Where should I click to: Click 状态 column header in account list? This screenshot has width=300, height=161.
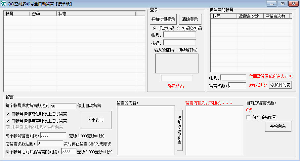(x=96, y=14)
